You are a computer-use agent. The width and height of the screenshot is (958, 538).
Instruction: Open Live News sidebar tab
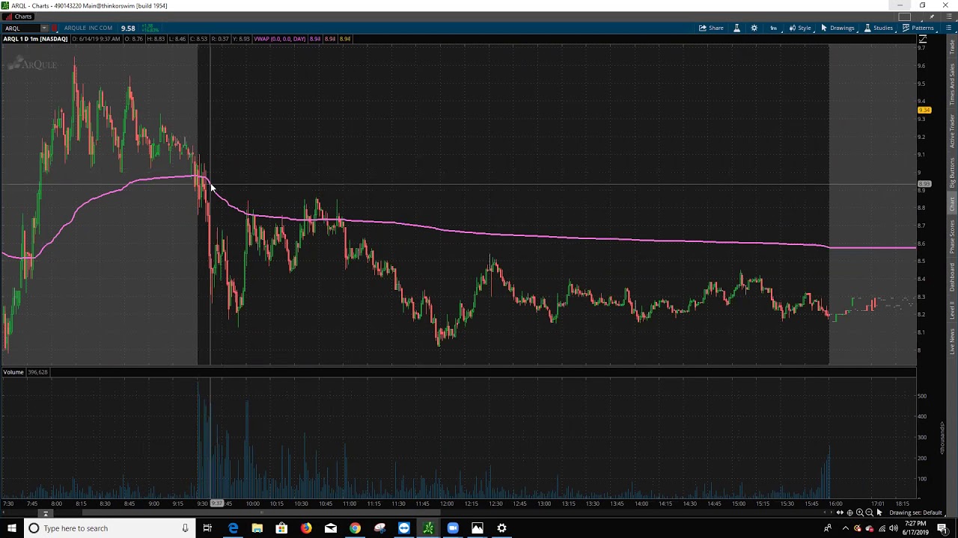[x=952, y=341]
